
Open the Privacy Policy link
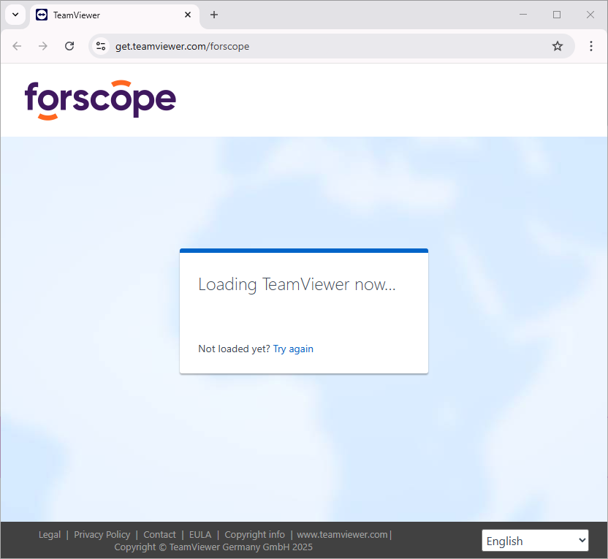pyautogui.click(x=102, y=535)
